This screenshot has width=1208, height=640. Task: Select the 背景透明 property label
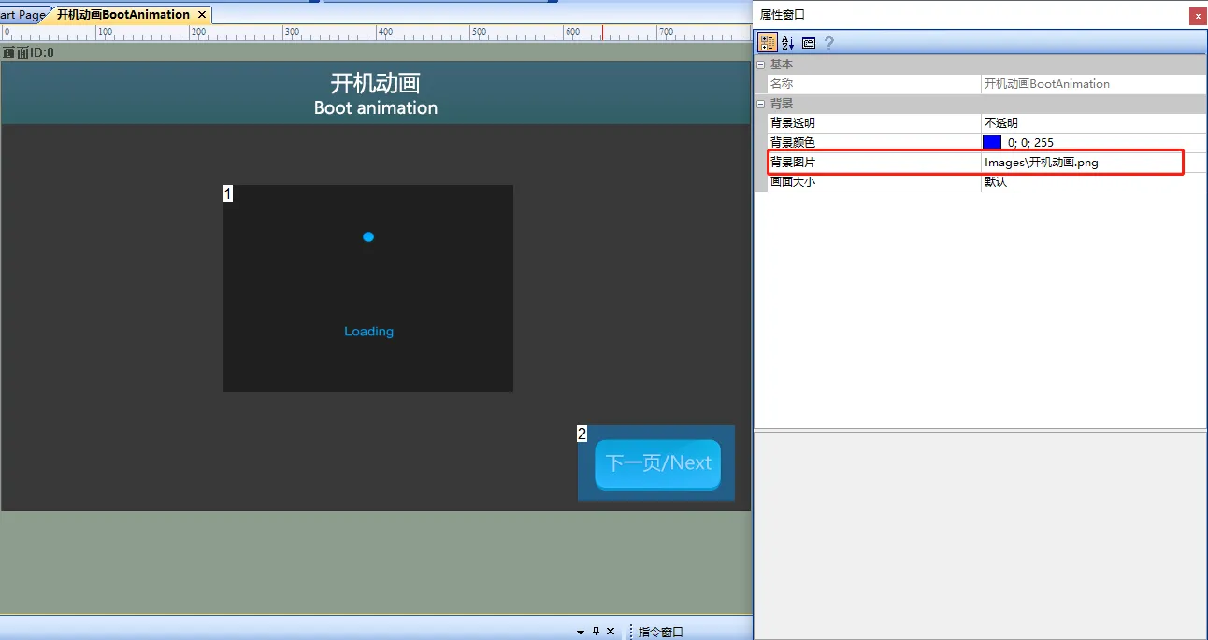pos(792,123)
